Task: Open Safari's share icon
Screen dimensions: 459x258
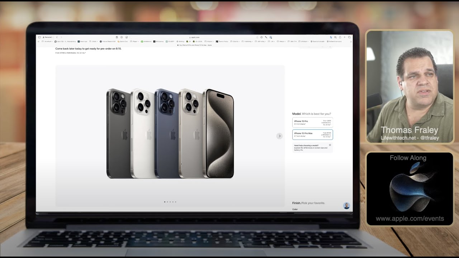Action: pyautogui.click(x=340, y=37)
